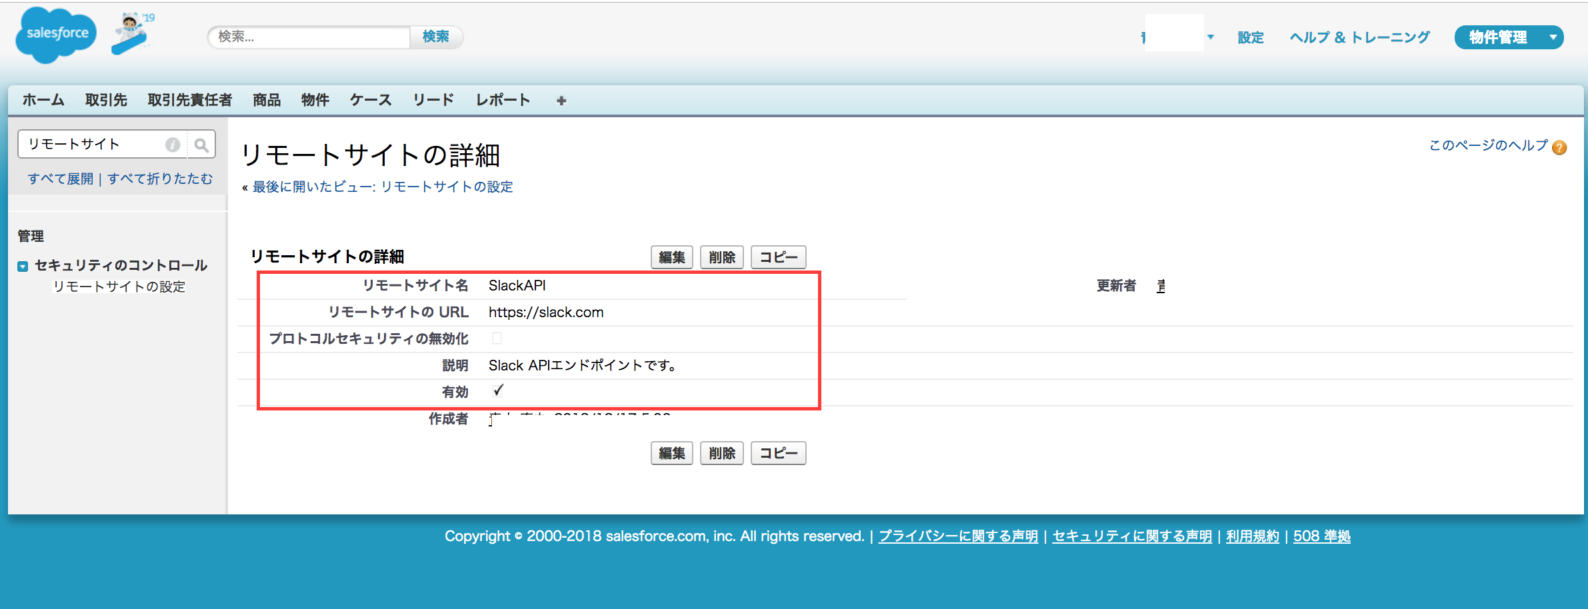
Task: Open the user name dropdown arrow
Action: pos(1211,37)
